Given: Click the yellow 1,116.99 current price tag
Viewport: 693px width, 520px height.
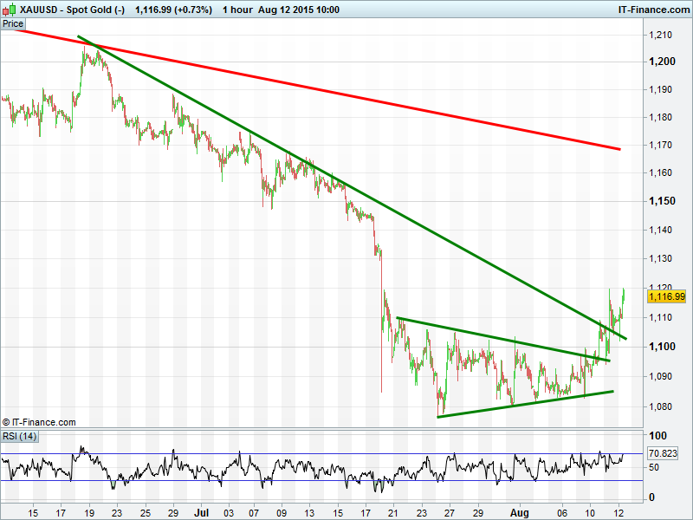Looking at the screenshot, I should coord(666,296).
